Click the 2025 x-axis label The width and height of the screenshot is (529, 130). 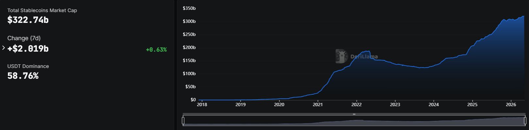point(472,105)
